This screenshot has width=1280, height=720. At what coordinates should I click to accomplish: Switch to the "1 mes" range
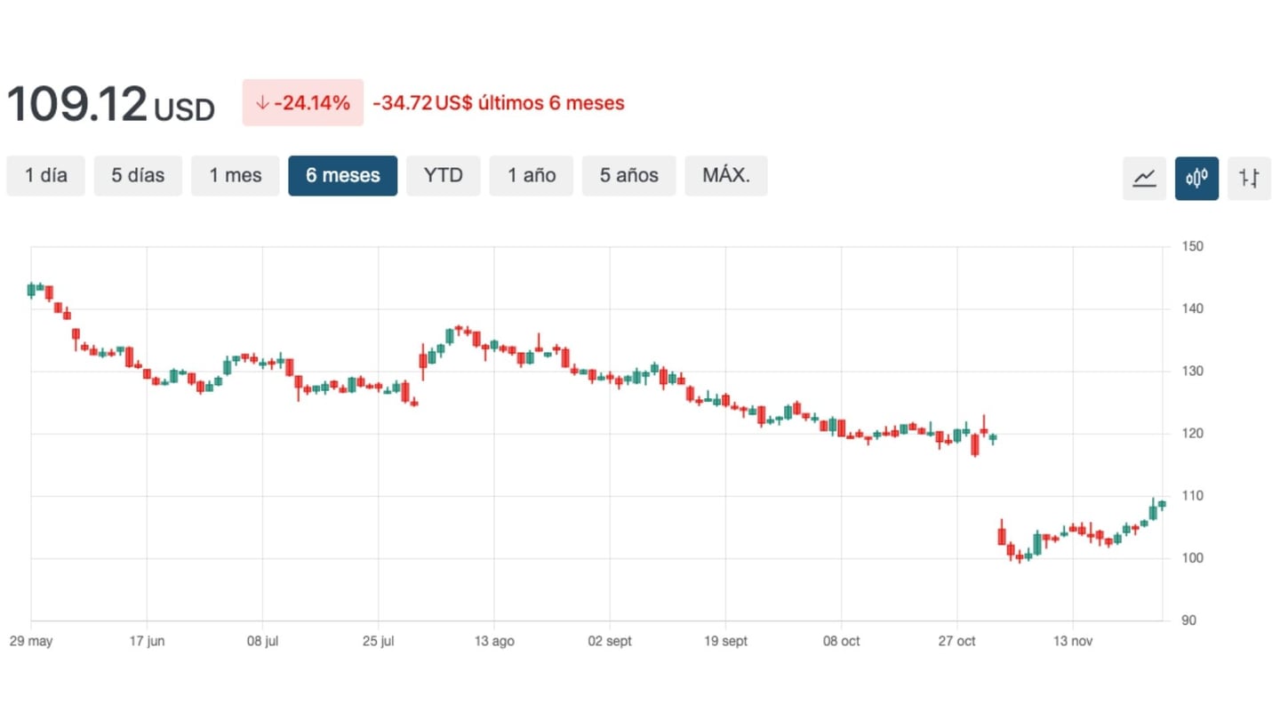coord(236,175)
